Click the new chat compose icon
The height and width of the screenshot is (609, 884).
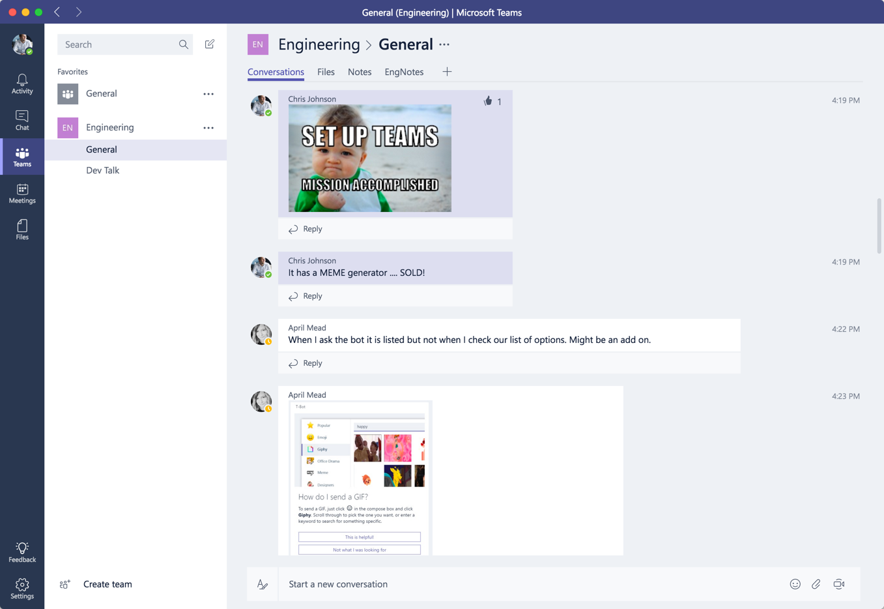point(210,44)
